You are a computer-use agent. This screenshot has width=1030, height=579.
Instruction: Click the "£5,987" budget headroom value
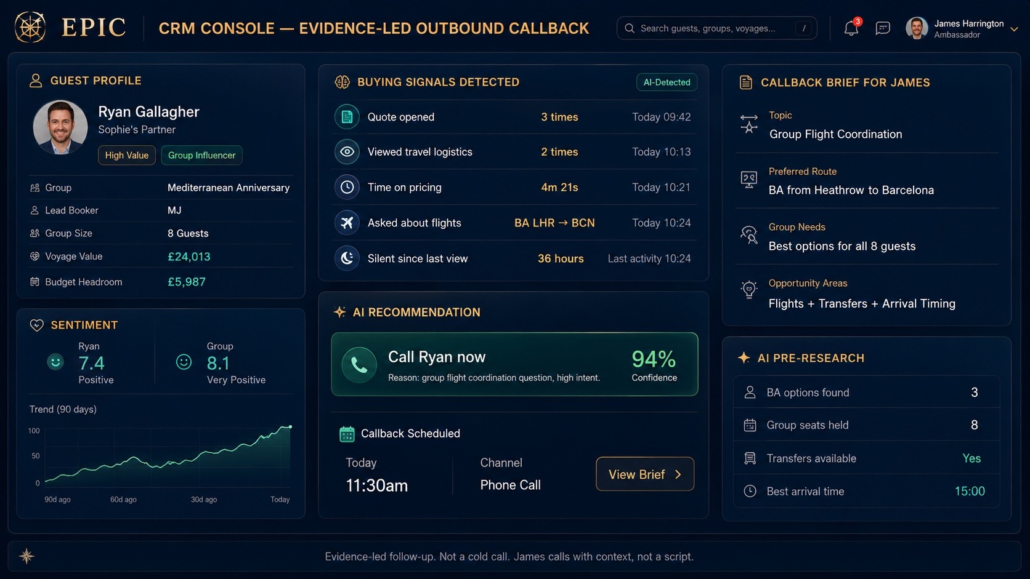187,282
